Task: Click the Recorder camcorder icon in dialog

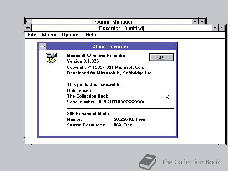Action: 51,58
